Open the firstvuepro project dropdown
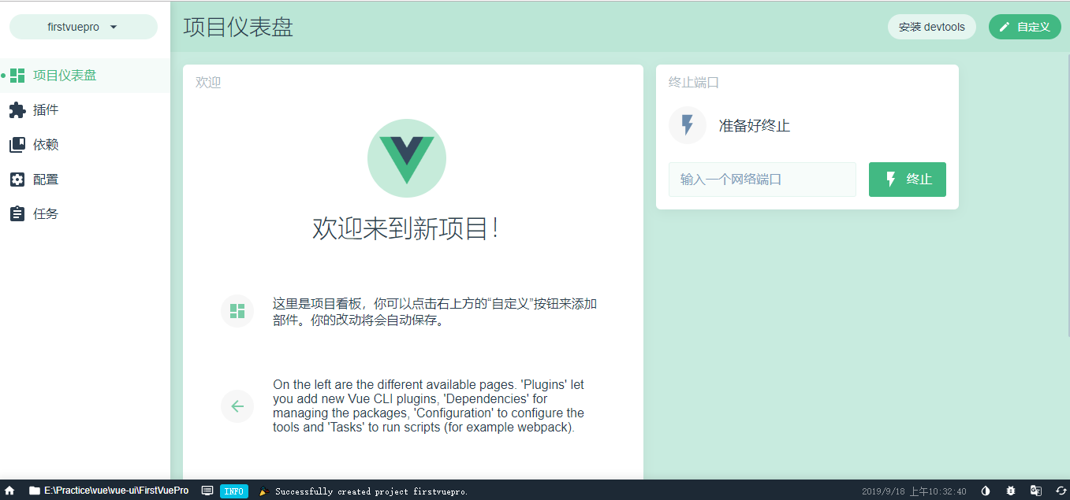The height and width of the screenshot is (500, 1070). (84, 27)
